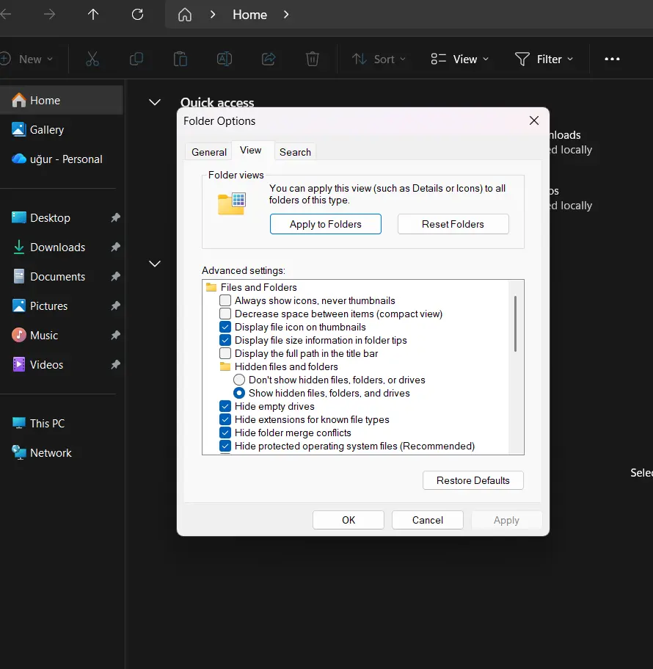Image resolution: width=653 pixels, height=669 pixels.
Task: Open the Sort dropdown
Action: [x=379, y=59]
